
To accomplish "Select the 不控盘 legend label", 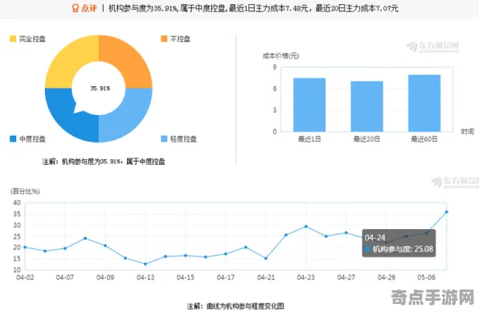I will [180, 39].
